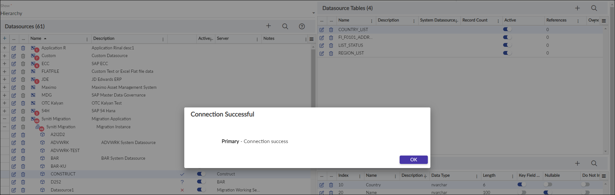Select the ADVWRK-TEST datasource
The image size is (615, 195).
point(65,150)
